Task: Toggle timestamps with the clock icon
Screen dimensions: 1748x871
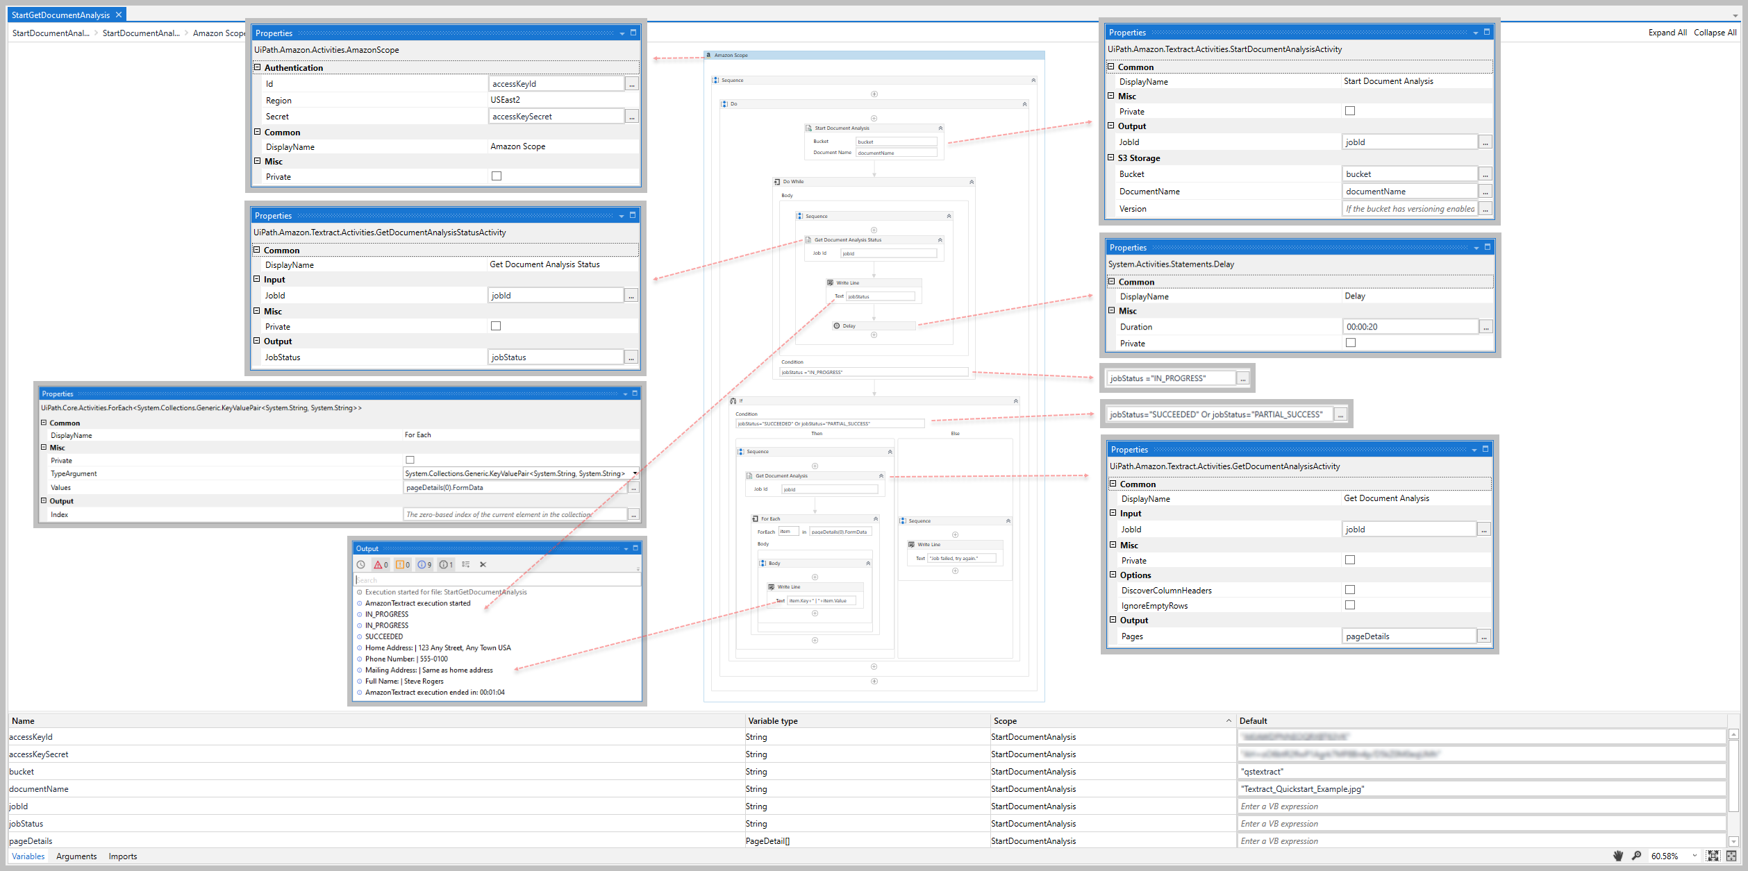Action: (360, 564)
